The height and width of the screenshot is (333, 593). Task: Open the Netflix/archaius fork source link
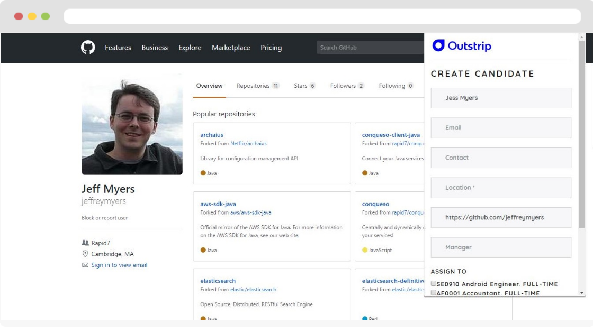point(248,143)
